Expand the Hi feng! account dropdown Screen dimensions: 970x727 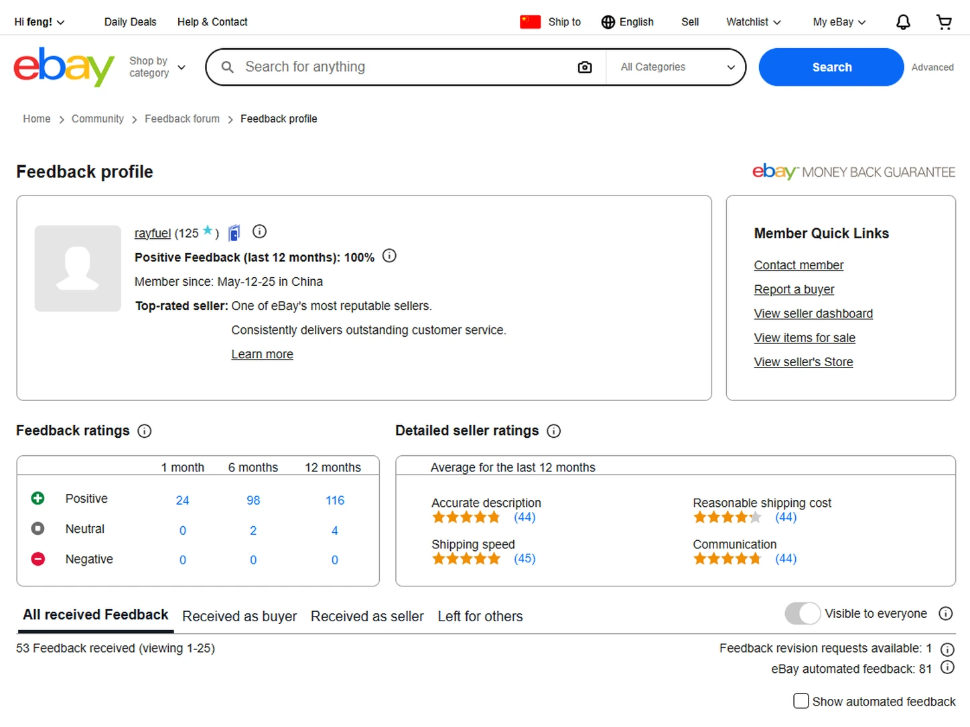[40, 22]
